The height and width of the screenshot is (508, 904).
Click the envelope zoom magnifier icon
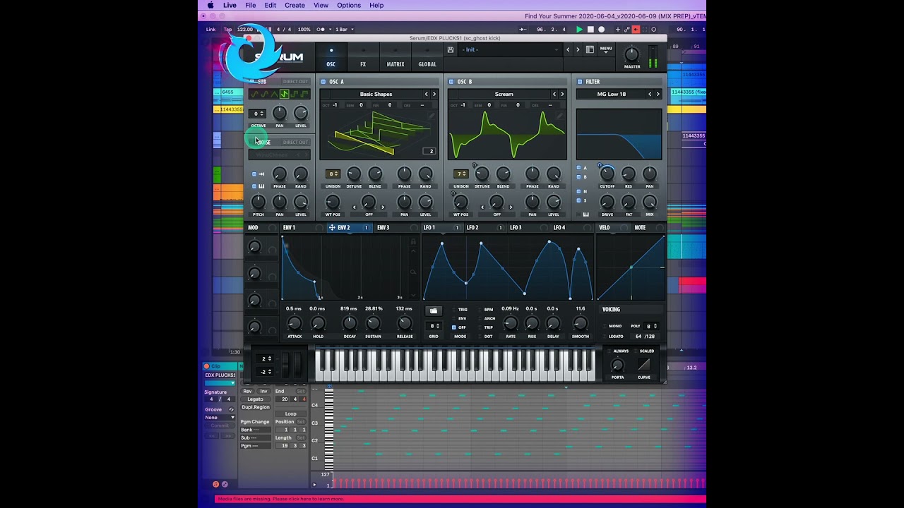pos(413,272)
